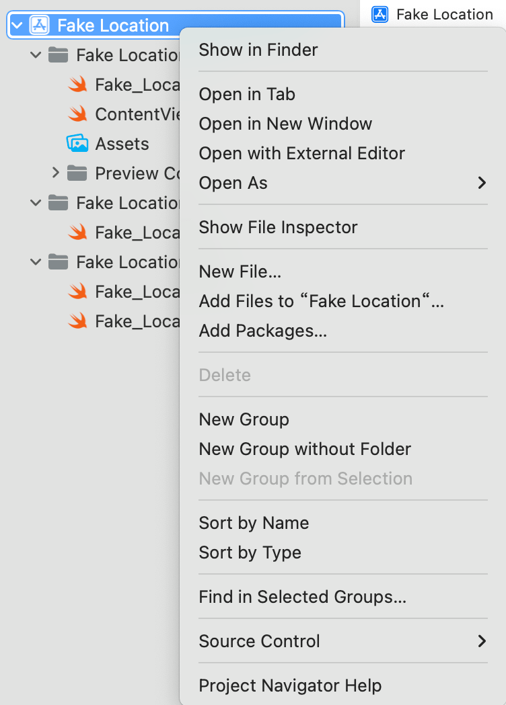Expand the Preview Content folder
The height and width of the screenshot is (705, 506).
click(55, 173)
